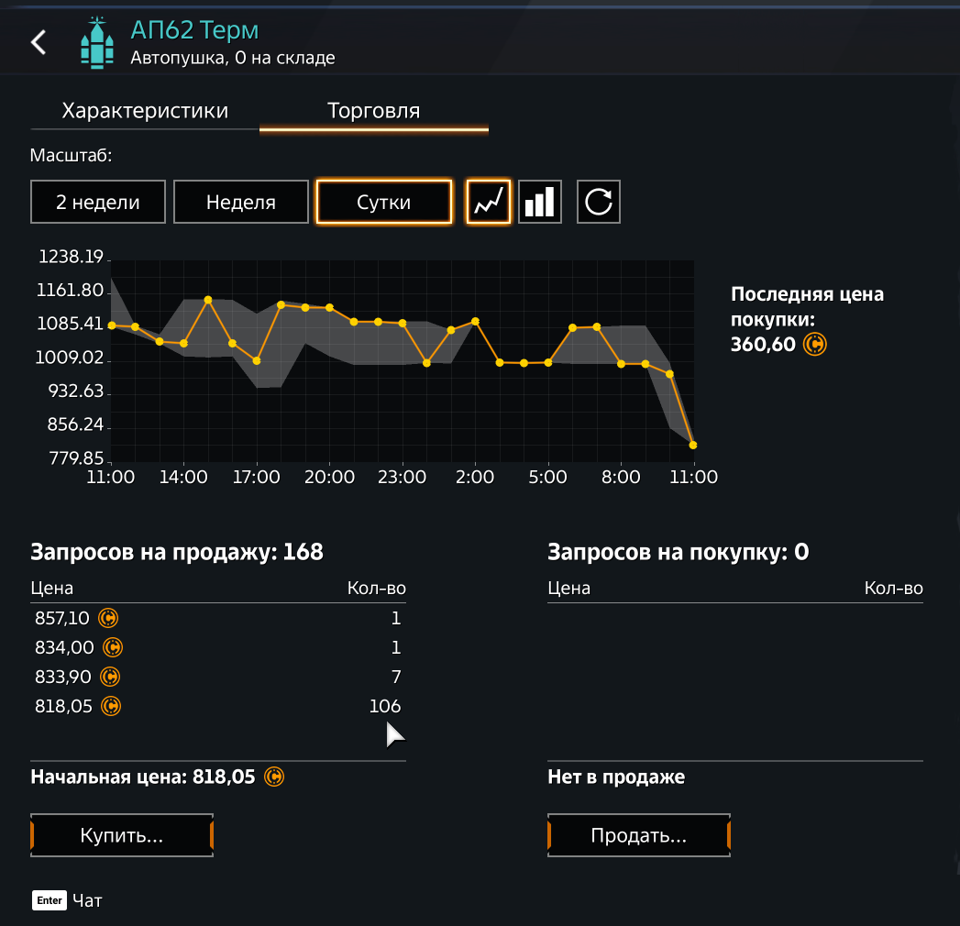Click Цена header in sell requests
This screenshot has width=960, height=926.
(x=52, y=589)
